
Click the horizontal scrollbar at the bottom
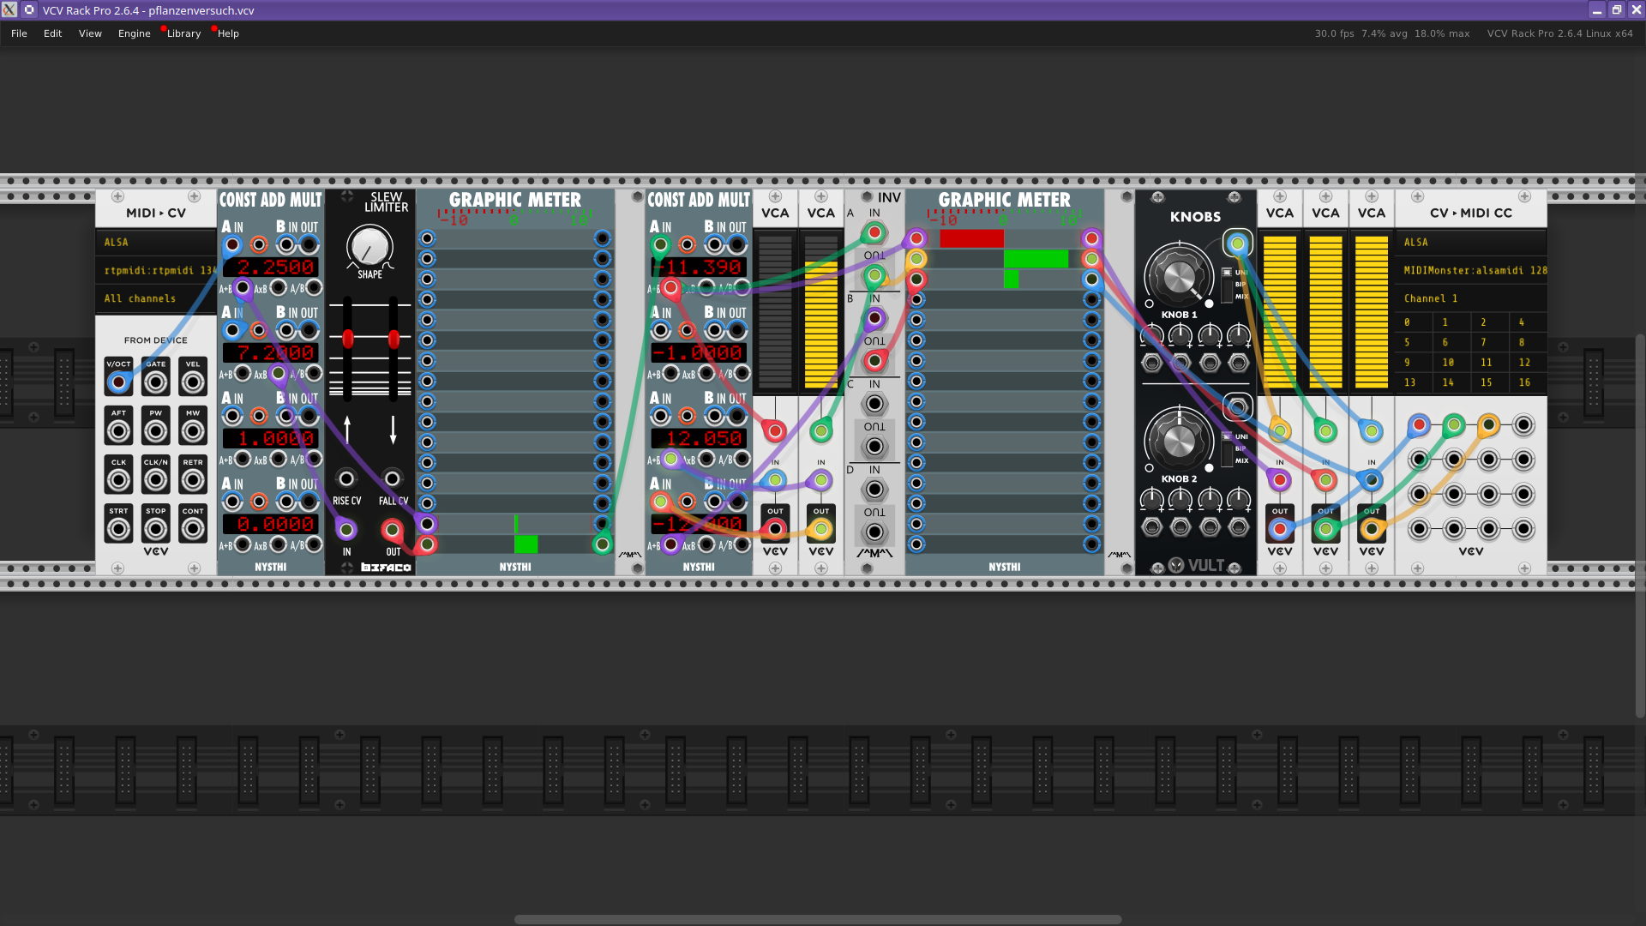[817, 919]
